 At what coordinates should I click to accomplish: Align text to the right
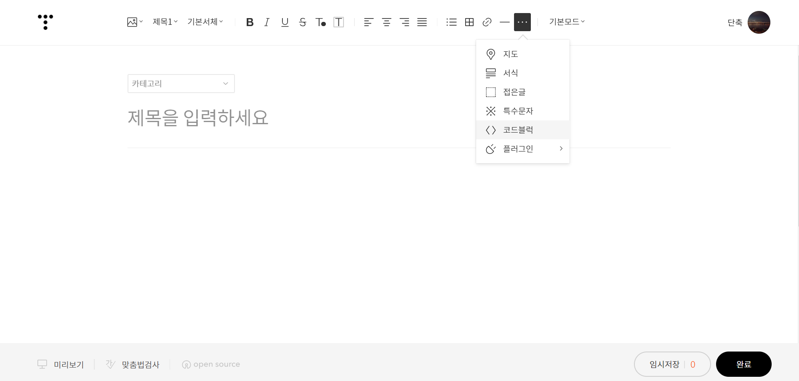405,22
